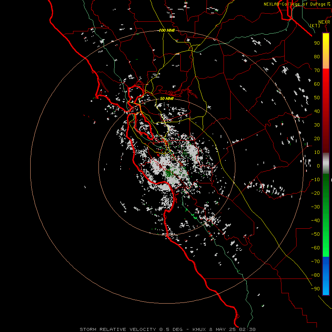Click the KT units label above scale

click(x=315, y=25)
